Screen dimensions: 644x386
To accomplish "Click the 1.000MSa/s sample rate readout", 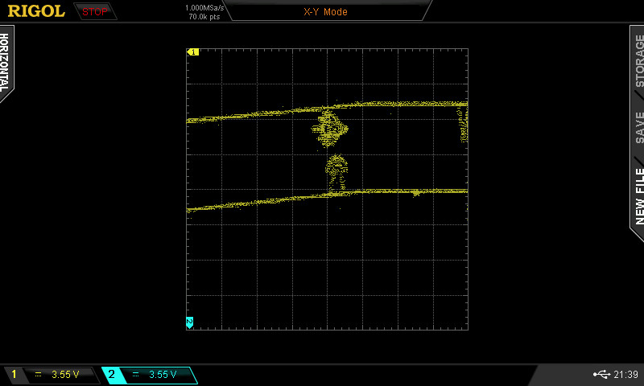I will coord(204,8).
